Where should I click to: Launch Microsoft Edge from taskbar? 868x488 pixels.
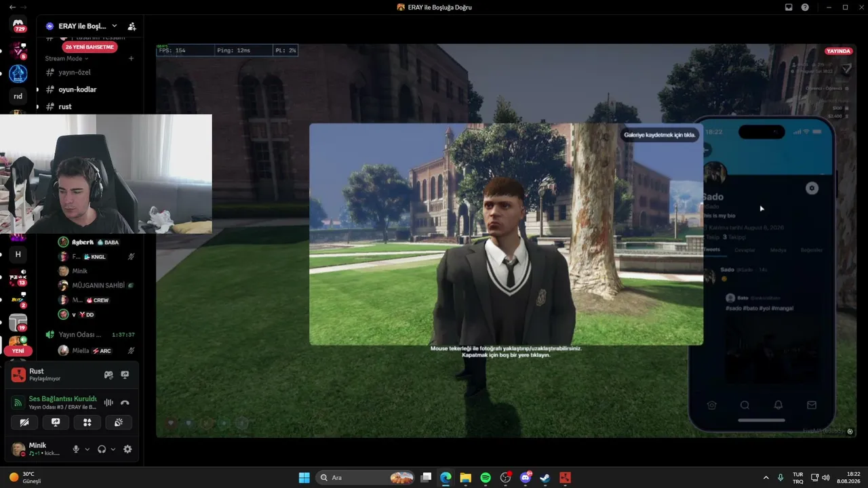446,478
